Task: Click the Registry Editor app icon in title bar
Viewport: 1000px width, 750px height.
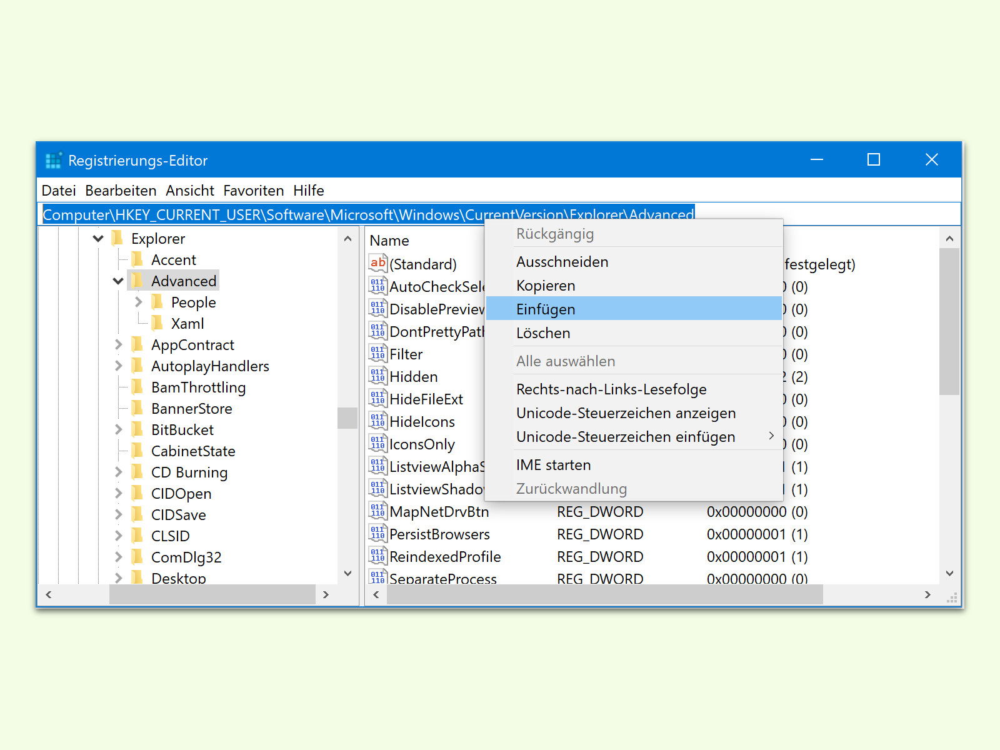Action: (54, 161)
